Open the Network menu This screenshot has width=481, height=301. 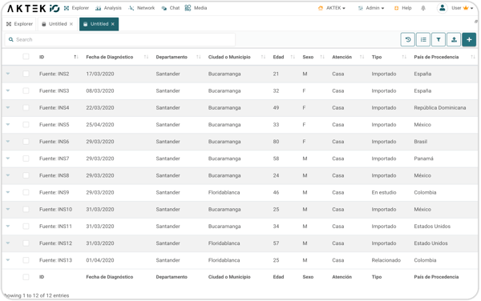pos(141,8)
